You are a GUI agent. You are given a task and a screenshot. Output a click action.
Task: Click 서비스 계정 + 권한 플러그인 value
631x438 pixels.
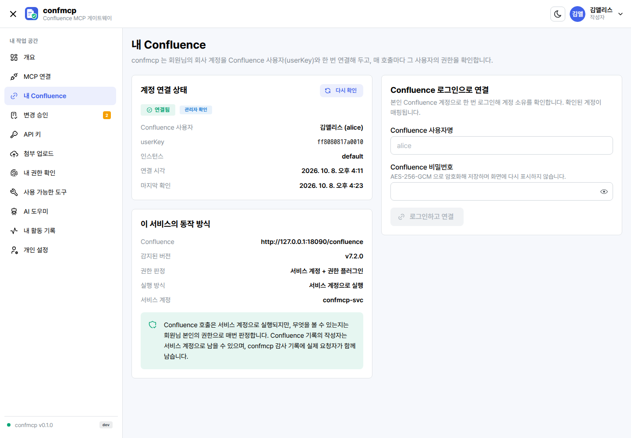pos(327,271)
